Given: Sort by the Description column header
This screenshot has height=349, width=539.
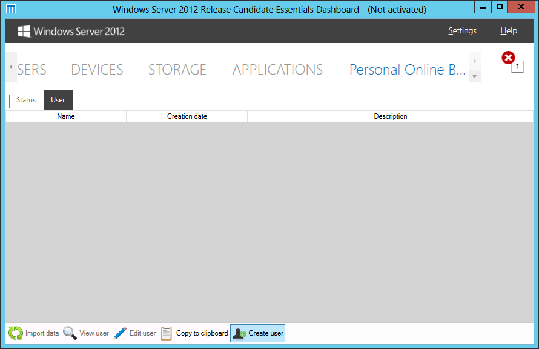Looking at the screenshot, I should (391, 116).
